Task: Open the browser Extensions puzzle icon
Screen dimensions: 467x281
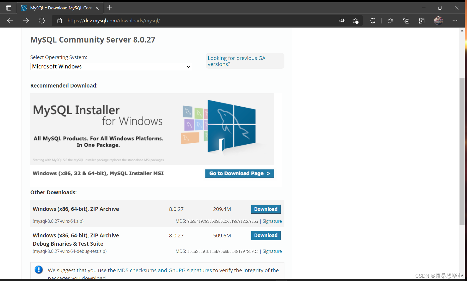Action: coord(373,20)
